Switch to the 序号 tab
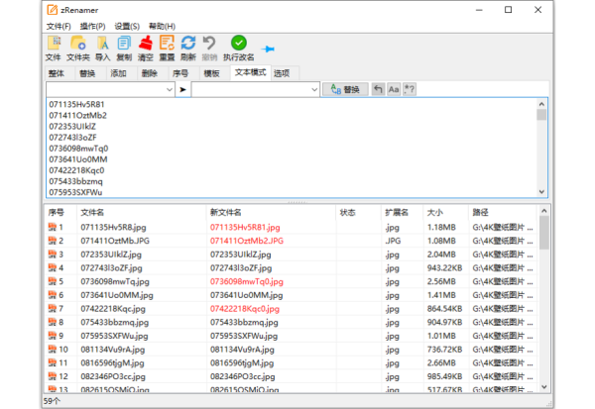The height and width of the screenshot is (409, 595). (179, 73)
